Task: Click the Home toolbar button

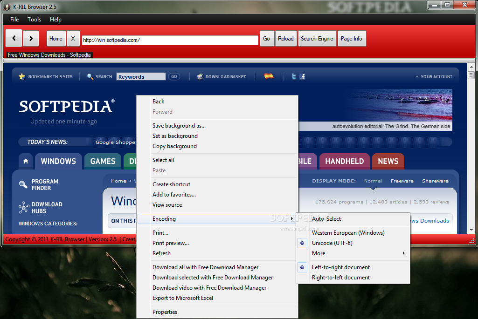Action: point(56,38)
